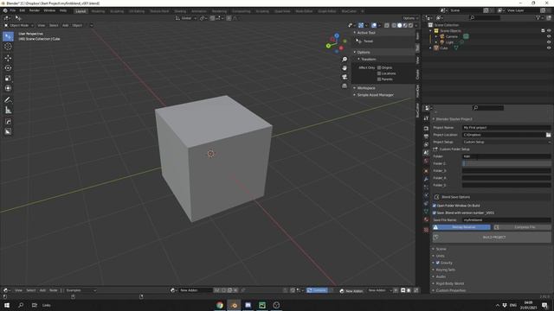Enable Affect Only Locations checkbox

coord(379,73)
